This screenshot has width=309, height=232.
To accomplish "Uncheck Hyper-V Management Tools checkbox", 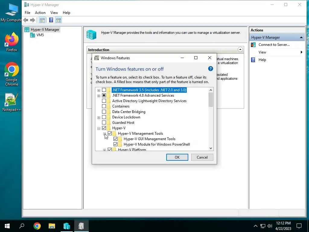I will coord(110,134).
